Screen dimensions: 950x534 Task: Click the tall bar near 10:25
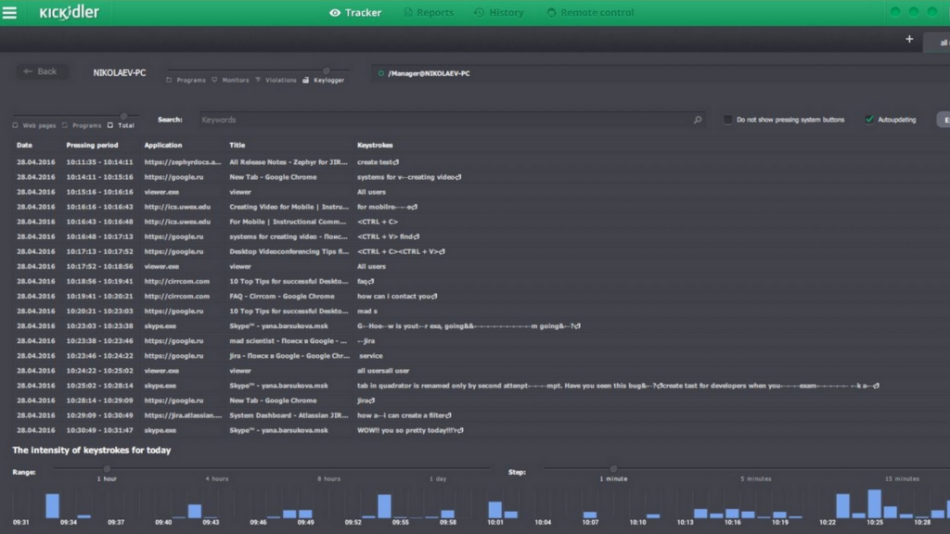[874, 503]
